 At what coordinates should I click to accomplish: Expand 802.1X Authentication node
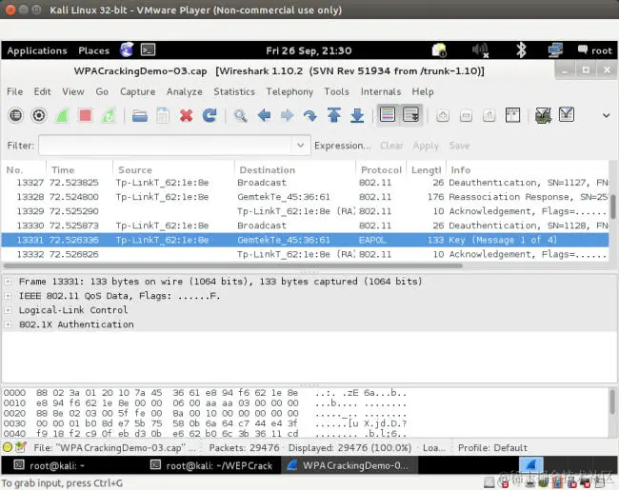[x=8, y=324]
